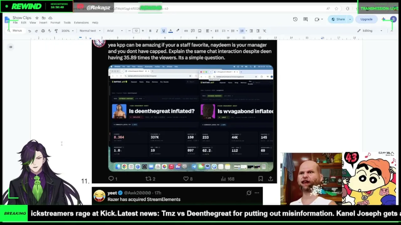Expand the Share options arrow
This screenshot has width=401, height=225.
point(350,19)
